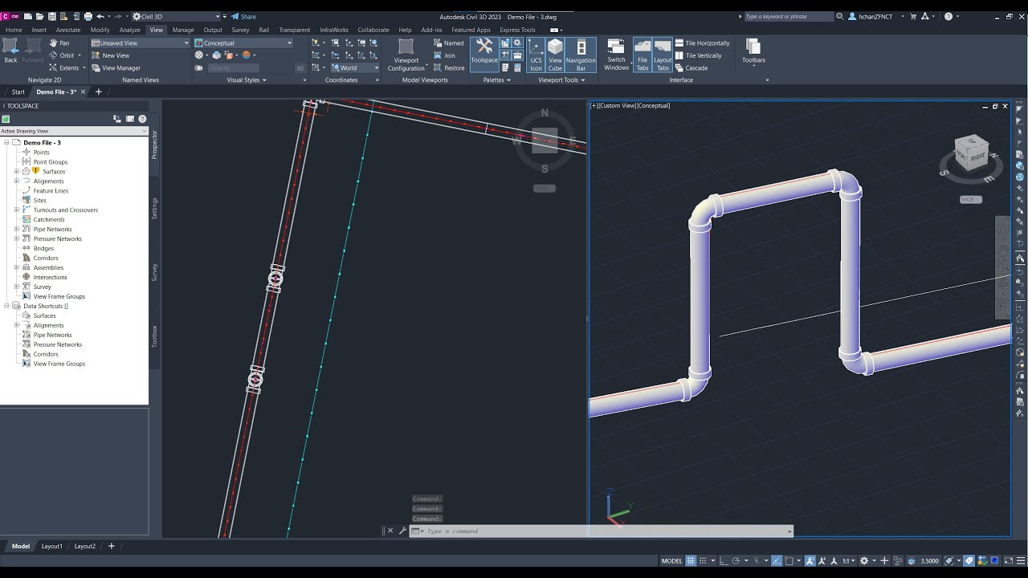The width and height of the screenshot is (1028, 578).
Task: Click MODEL space button in status bar
Action: [x=671, y=561]
